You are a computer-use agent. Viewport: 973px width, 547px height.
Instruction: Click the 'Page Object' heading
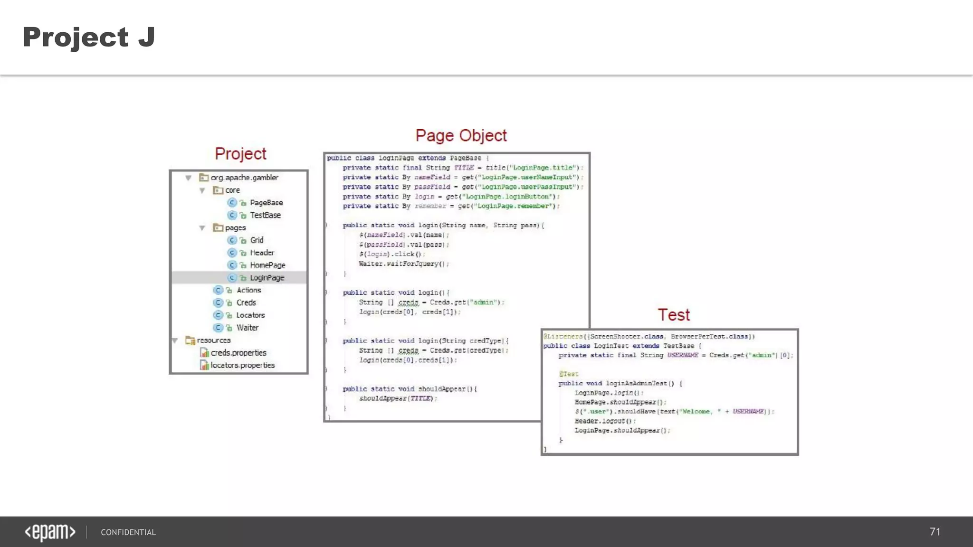click(x=461, y=136)
